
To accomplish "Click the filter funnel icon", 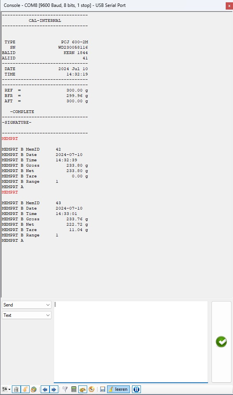I will pyautogui.click(x=65, y=389).
